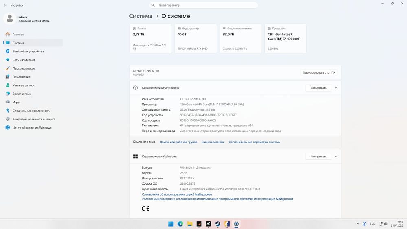Open Дополнительные параметры системы link
Viewport: 407px width, 229px height.
pos(254,142)
